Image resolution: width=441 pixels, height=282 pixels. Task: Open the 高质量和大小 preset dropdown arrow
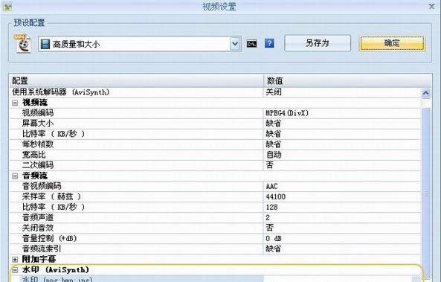[235, 44]
